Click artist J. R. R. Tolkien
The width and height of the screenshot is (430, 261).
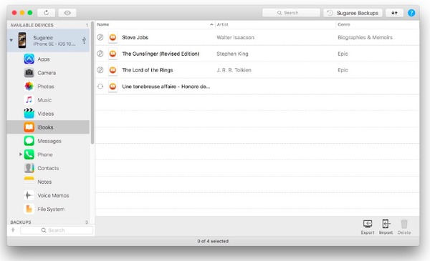pos(234,70)
